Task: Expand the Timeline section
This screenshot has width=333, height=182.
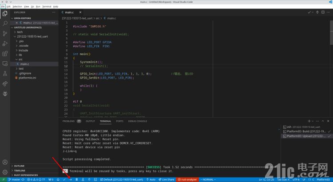Action: coord(20,170)
